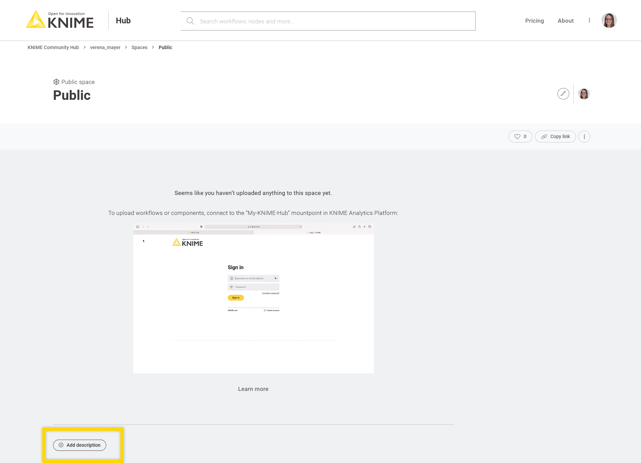Click the Copy link button

[x=555, y=137]
